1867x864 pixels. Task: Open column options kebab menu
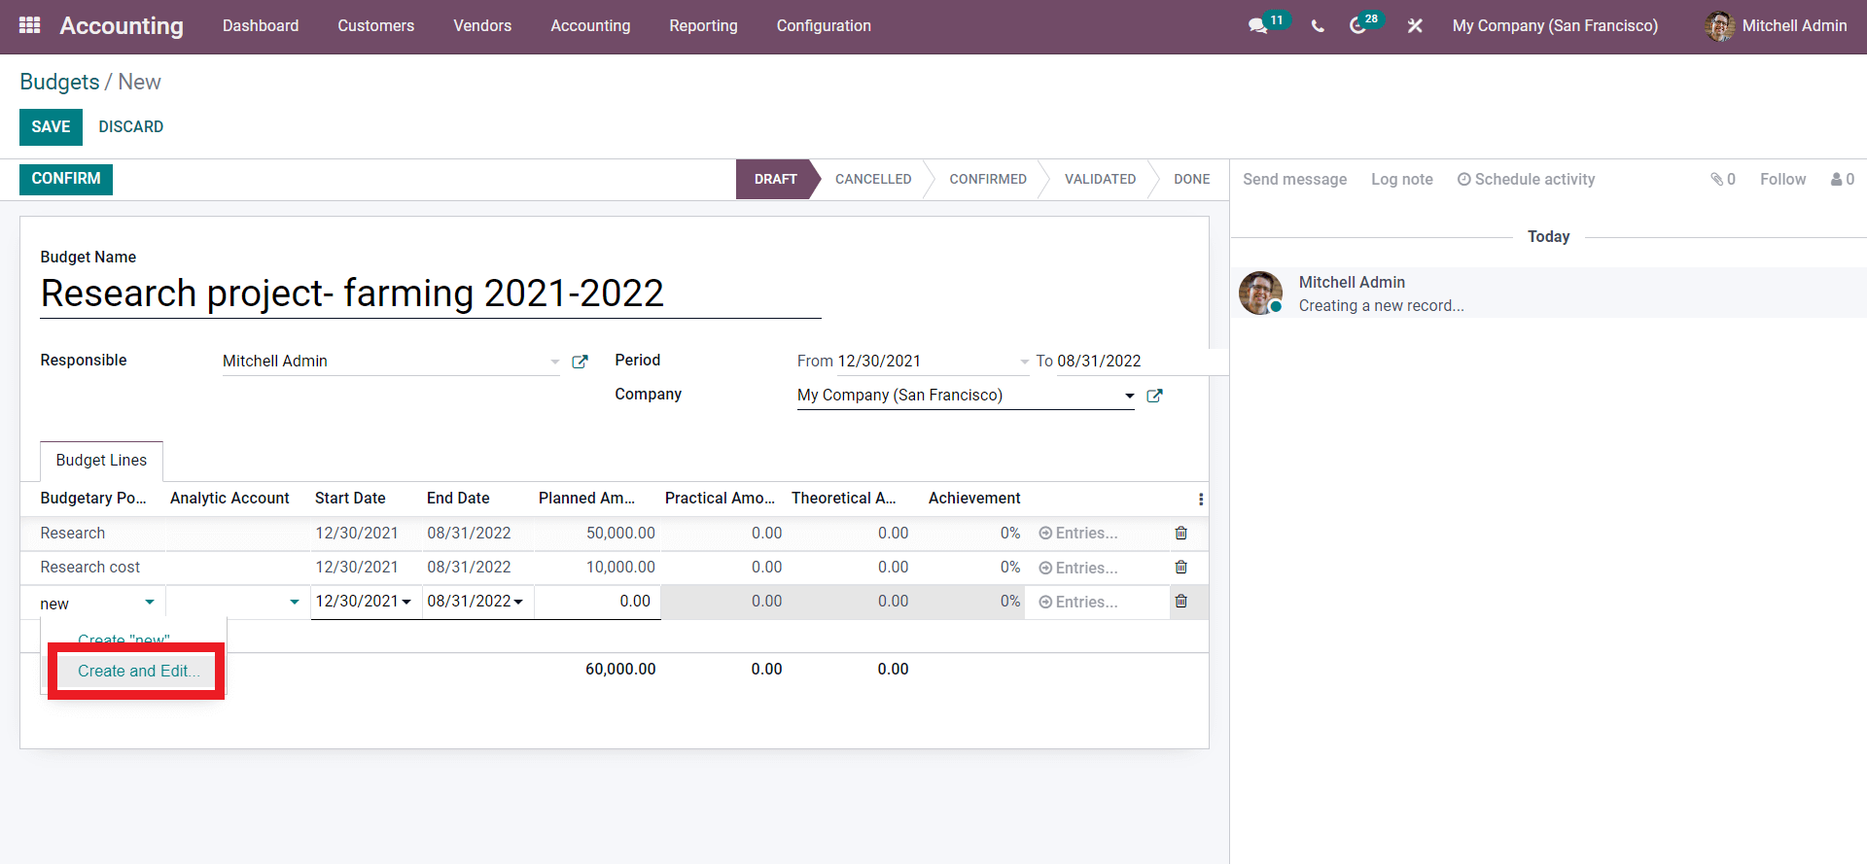[x=1201, y=499]
